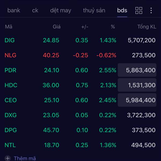This screenshot has width=161, height=161.
Task: Click the plus icon to add symbol
Action: click(x=8, y=158)
